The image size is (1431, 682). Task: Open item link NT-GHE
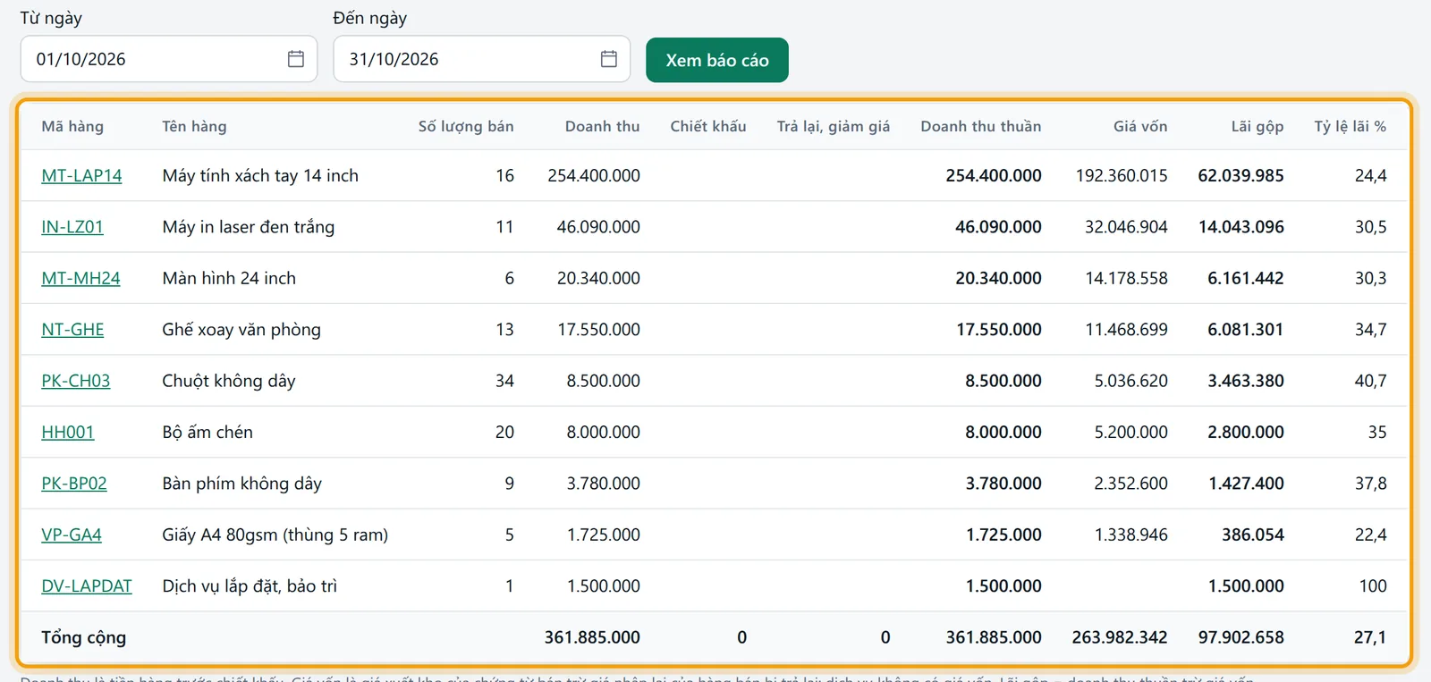coord(72,330)
